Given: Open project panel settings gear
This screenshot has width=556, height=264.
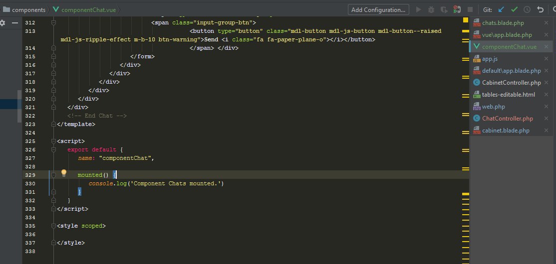Looking at the screenshot, I should coord(2,23).
